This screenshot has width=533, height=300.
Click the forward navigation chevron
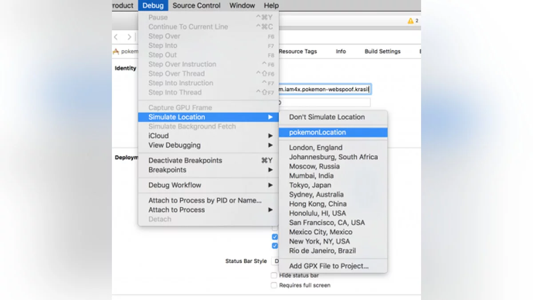click(x=129, y=37)
